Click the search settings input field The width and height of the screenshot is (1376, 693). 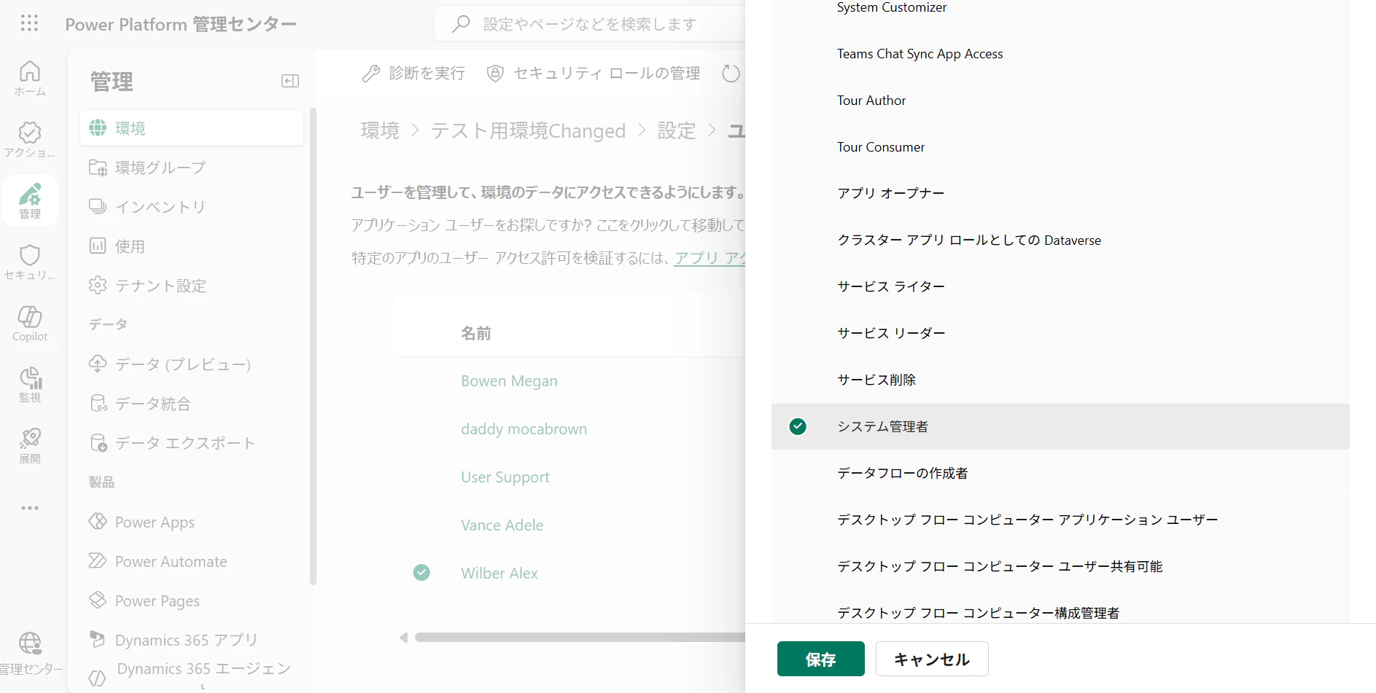(589, 24)
